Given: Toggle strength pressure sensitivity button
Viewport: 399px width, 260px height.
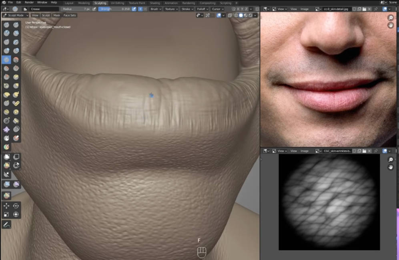Looking at the screenshot, I should click(134, 9).
